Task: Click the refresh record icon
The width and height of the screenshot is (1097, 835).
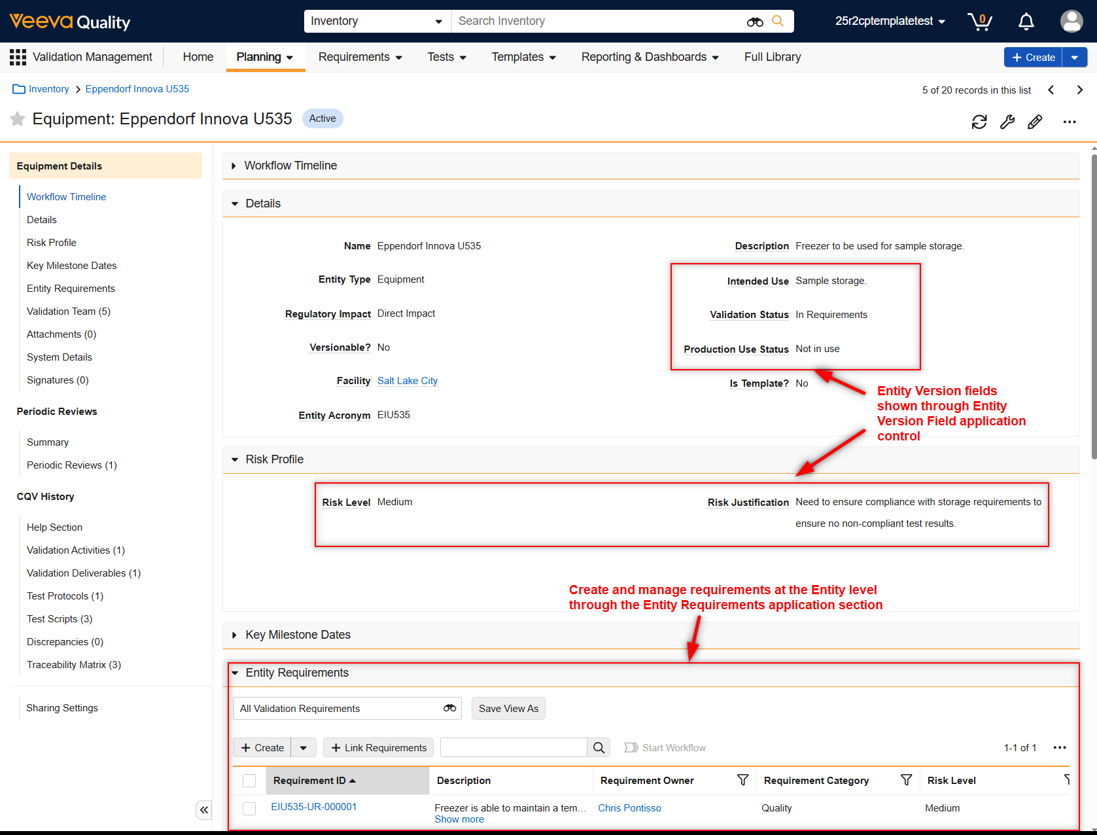Action: click(979, 122)
